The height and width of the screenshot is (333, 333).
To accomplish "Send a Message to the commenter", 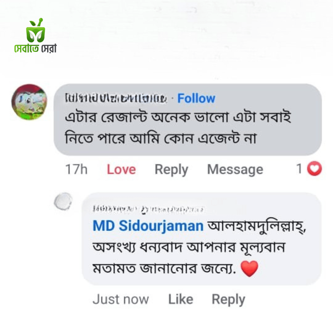I will (235, 169).
